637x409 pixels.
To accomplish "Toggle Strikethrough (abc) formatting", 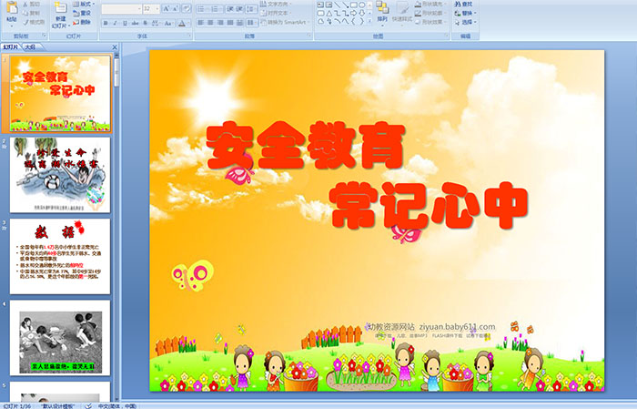I will (x=135, y=23).
